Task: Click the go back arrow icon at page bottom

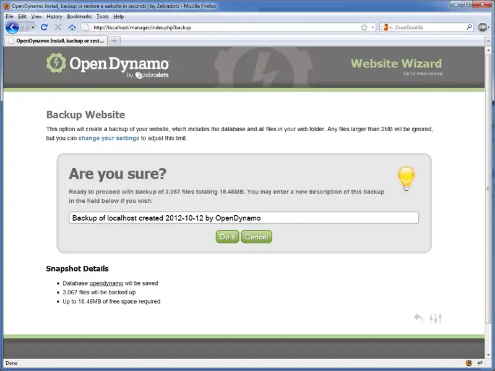Action: coord(418,318)
